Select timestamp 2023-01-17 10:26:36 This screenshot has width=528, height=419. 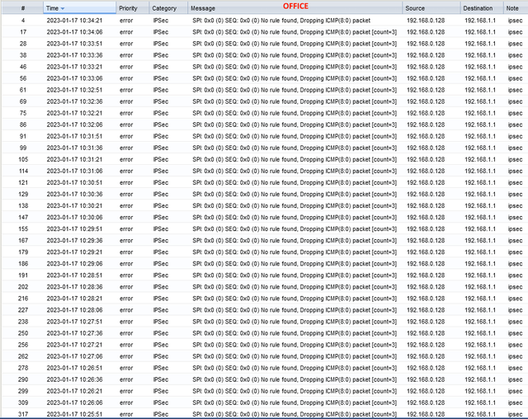pos(74,379)
